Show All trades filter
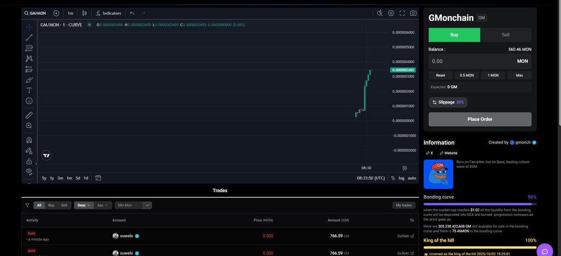561x256 pixels. tap(39, 205)
